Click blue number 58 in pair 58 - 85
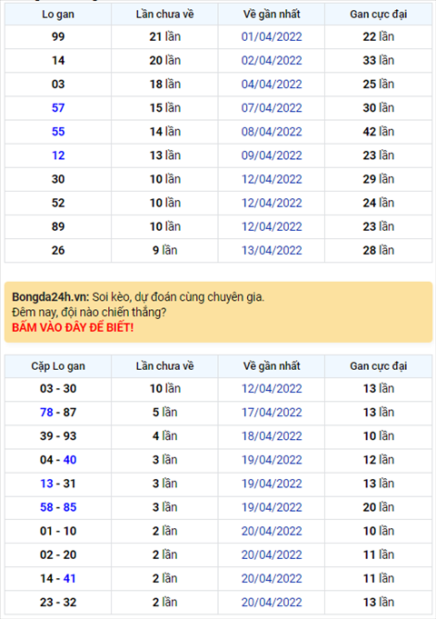 tap(46, 507)
